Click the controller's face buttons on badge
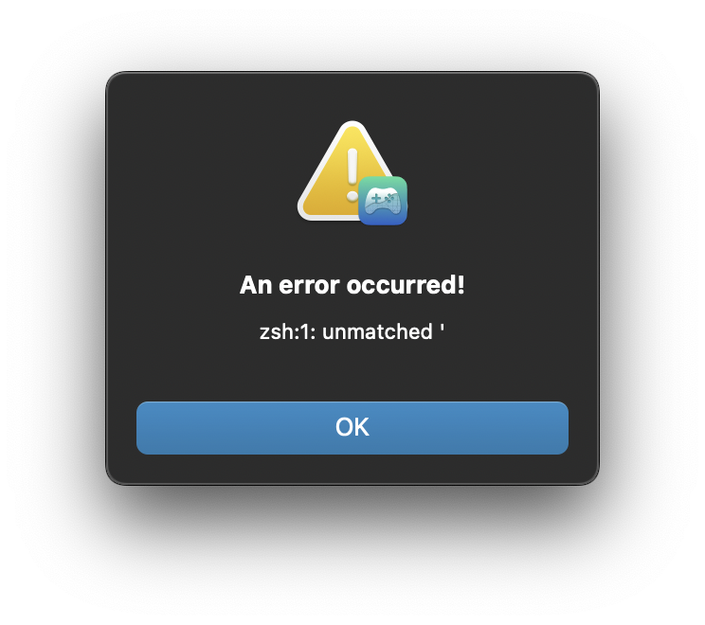Viewport: 705px width, 625px height. (x=389, y=198)
